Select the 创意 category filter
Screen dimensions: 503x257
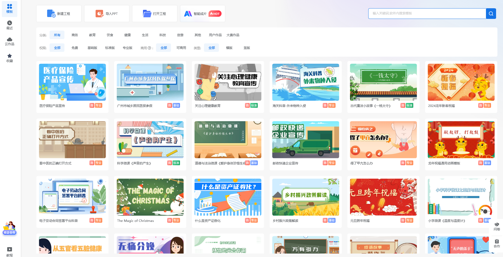pyautogui.click(x=180, y=35)
